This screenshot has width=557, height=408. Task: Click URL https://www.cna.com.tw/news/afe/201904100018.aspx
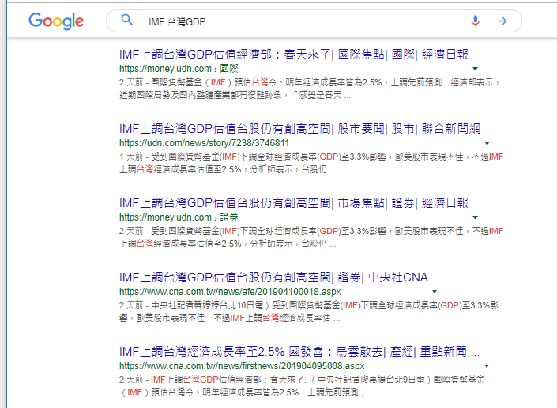[x=230, y=292]
